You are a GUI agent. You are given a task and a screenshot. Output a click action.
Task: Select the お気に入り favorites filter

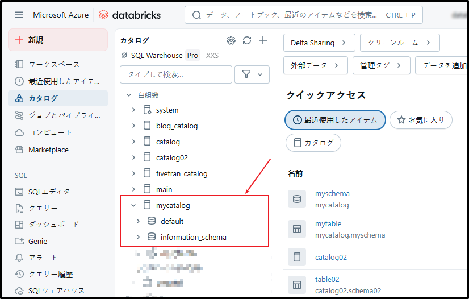pyautogui.click(x=421, y=120)
